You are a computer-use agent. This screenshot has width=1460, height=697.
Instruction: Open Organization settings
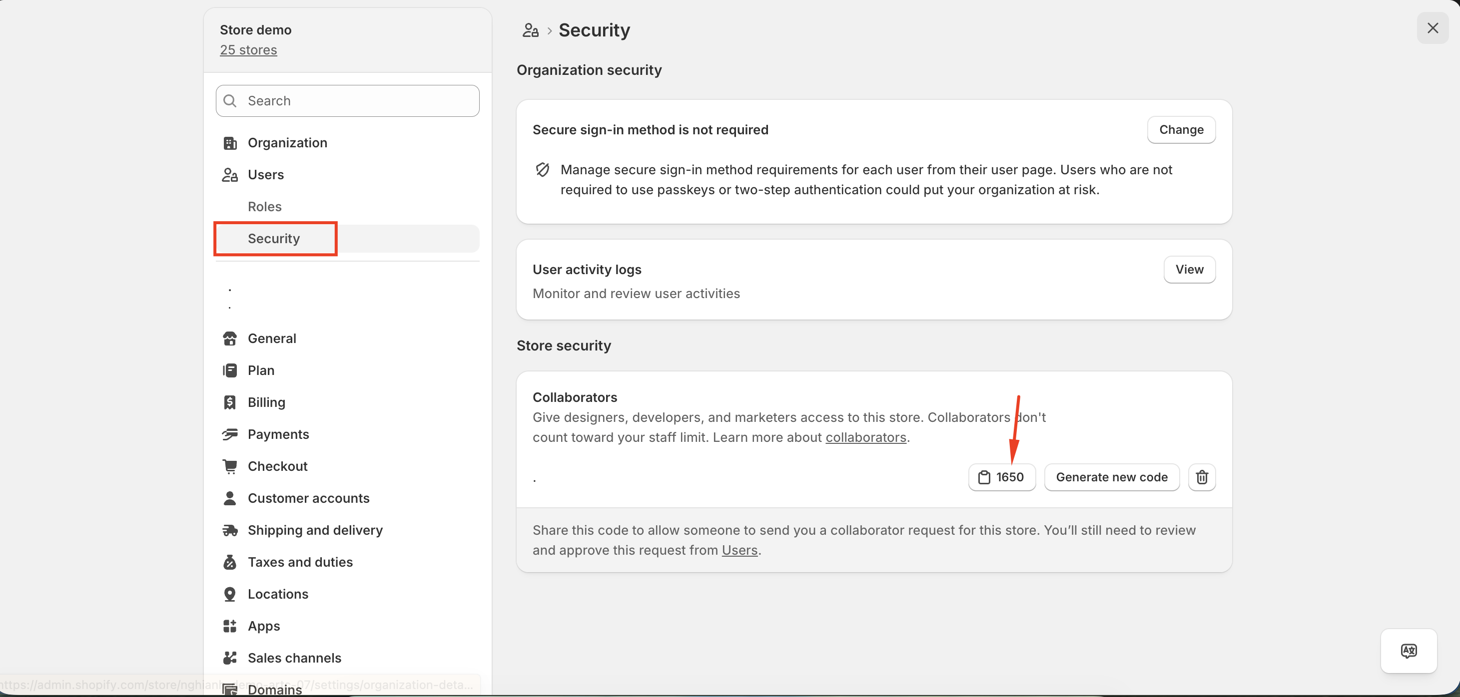click(347, 143)
